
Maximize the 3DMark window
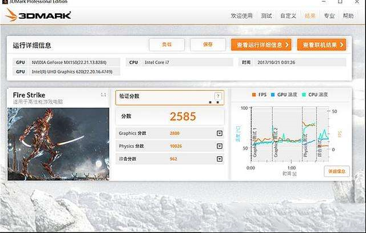pos(340,2)
